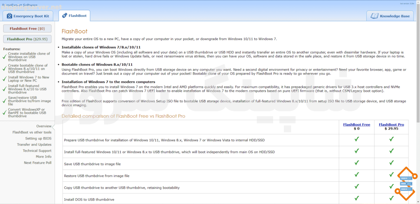Click the FlashBoot Free ($0) button
Image resolution: width=420 pixels, height=204 pixels.
tap(27, 28)
